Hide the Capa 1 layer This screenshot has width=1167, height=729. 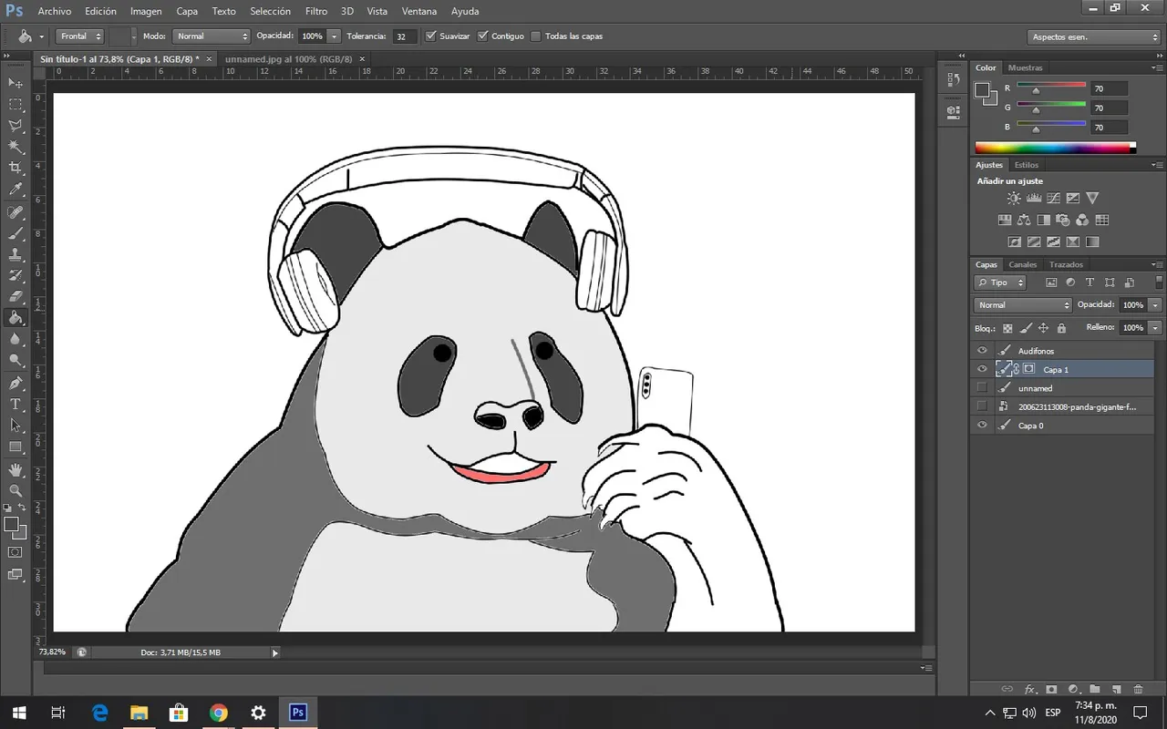tap(982, 369)
